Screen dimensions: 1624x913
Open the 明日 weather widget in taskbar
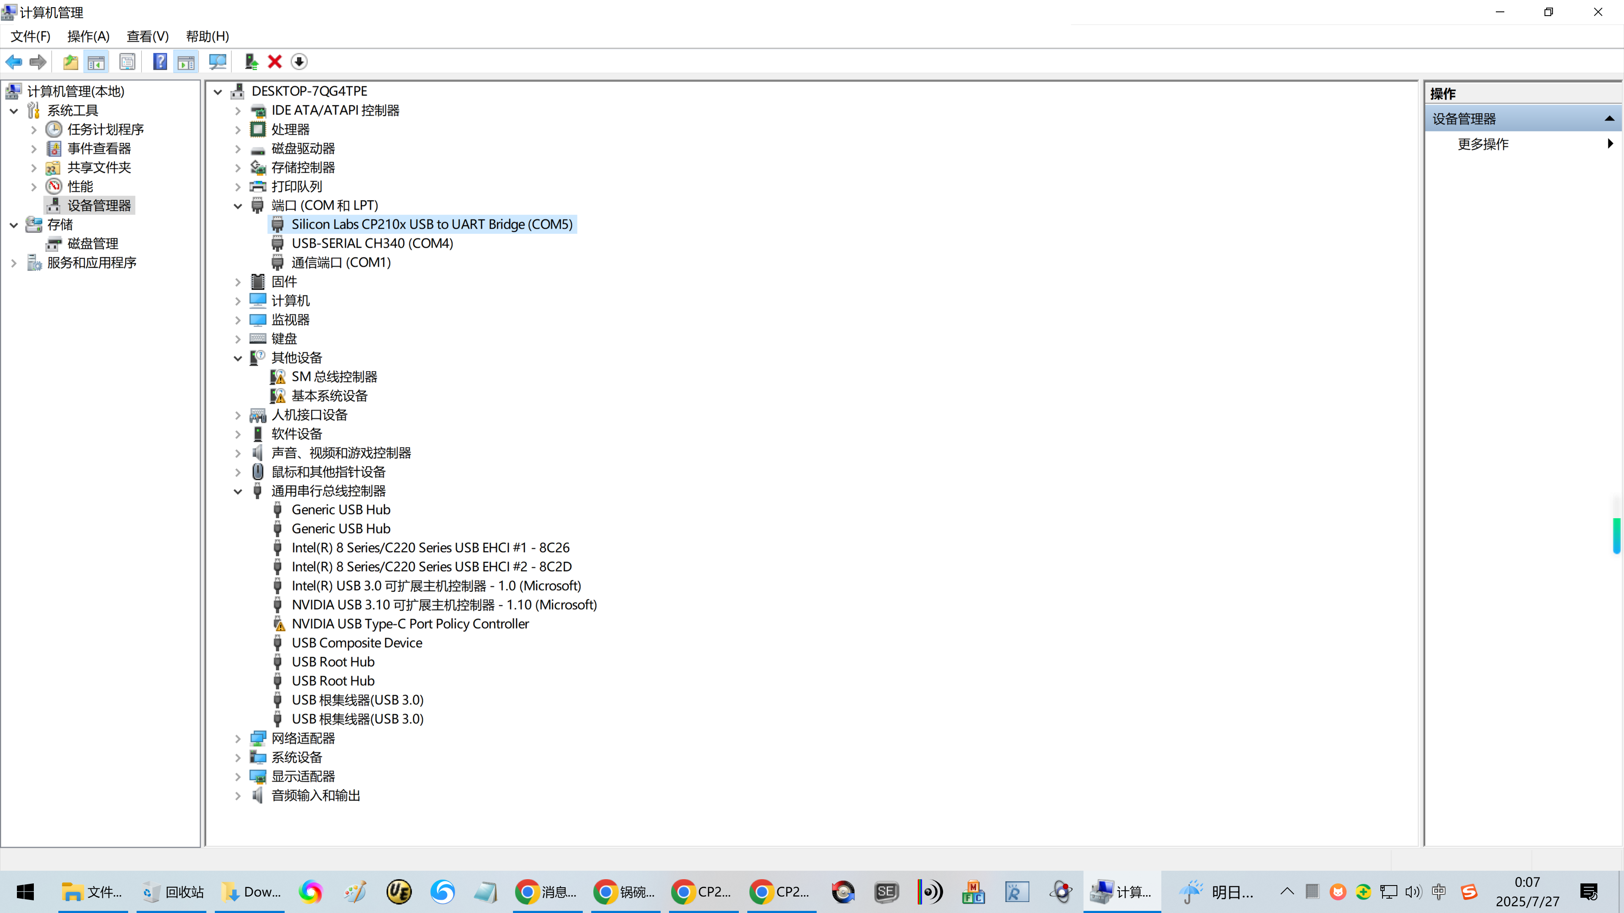click(1215, 891)
